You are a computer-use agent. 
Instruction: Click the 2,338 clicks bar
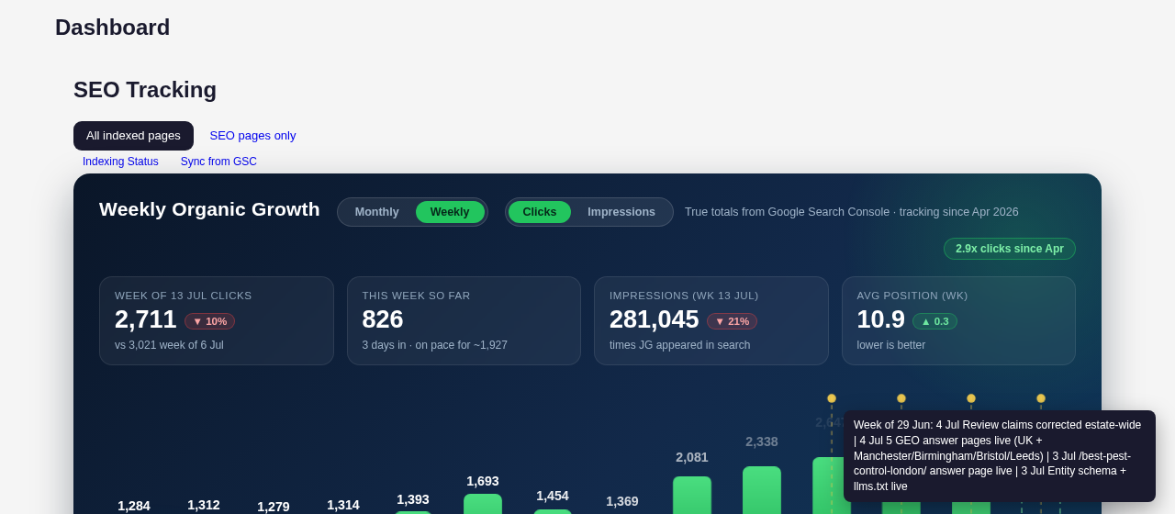click(x=762, y=490)
